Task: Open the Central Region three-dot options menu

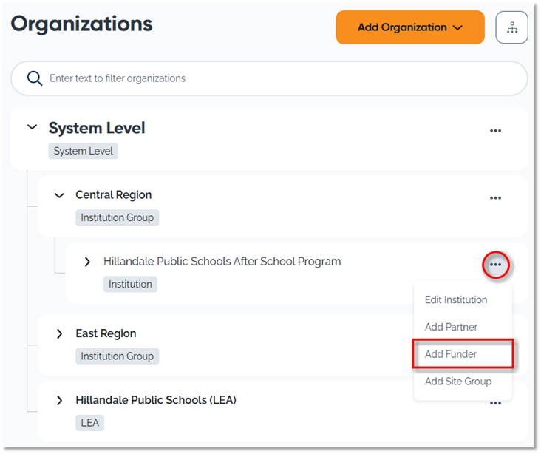Action: pyautogui.click(x=495, y=198)
